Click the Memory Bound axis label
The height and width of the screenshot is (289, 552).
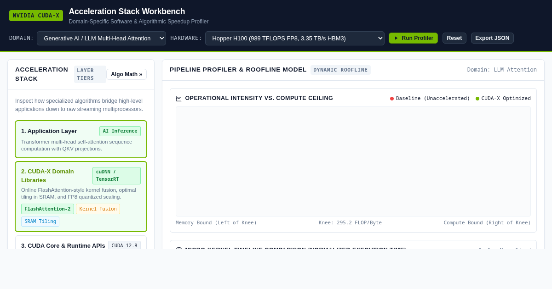point(216,223)
